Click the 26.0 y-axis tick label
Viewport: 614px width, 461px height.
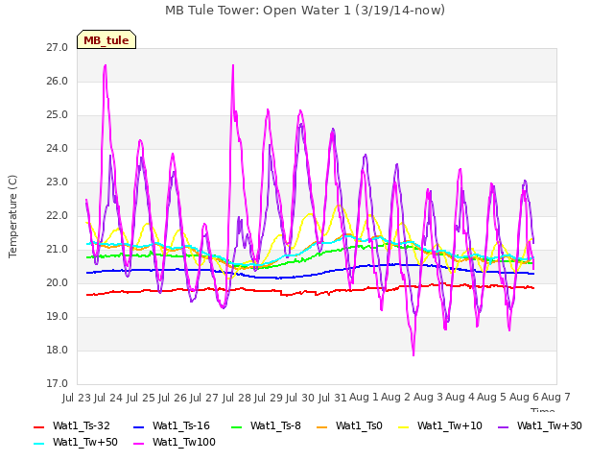pos(58,81)
